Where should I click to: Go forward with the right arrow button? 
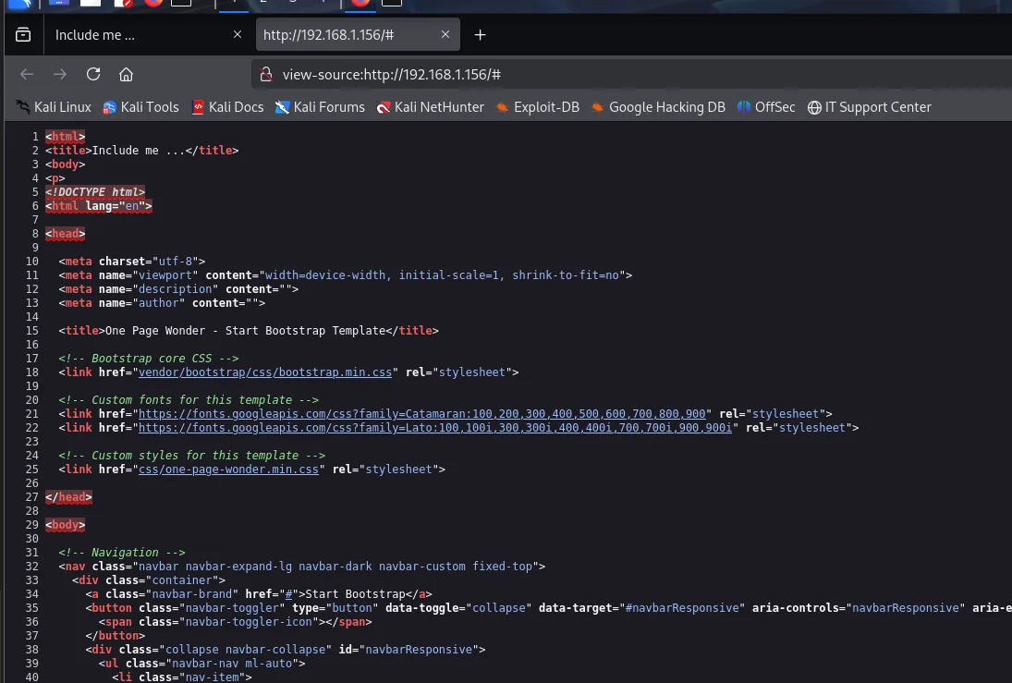60,74
